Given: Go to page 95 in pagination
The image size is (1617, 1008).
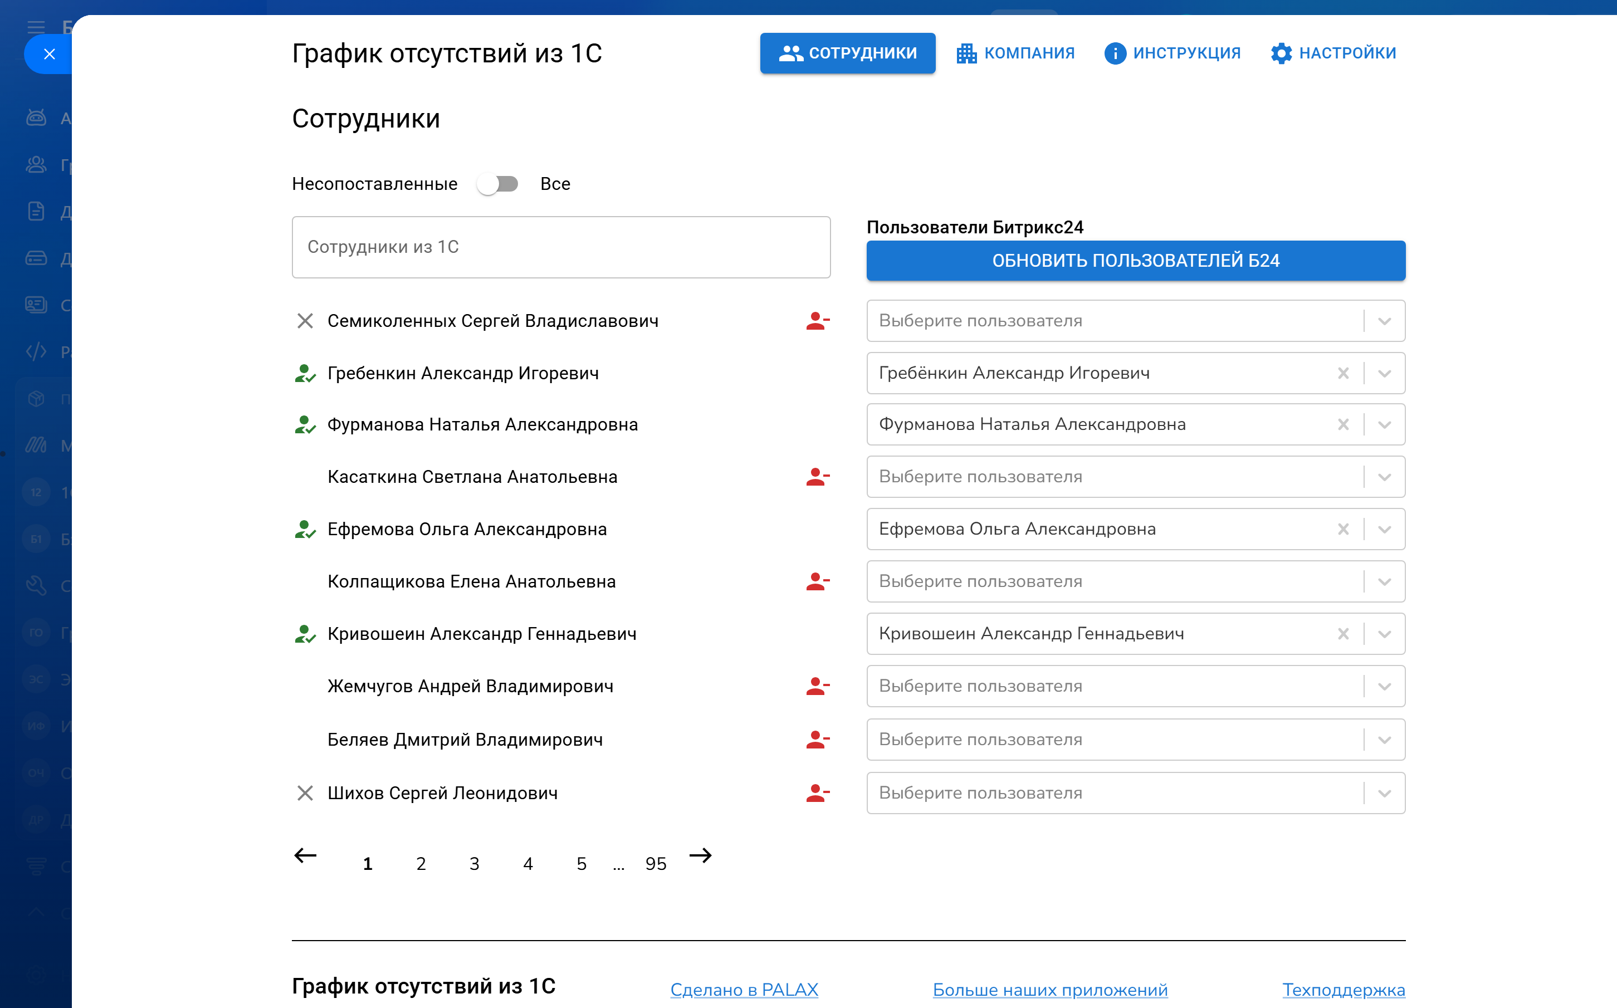Looking at the screenshot, I should point(656,864).
